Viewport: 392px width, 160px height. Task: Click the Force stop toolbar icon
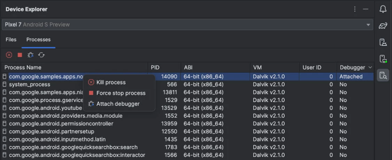coord(20,55)
